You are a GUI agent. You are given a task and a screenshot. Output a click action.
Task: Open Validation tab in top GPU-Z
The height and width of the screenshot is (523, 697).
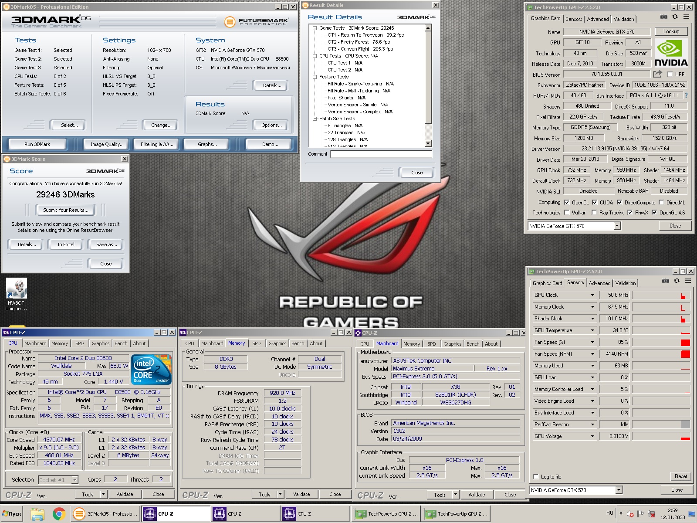tap(624, 19)
